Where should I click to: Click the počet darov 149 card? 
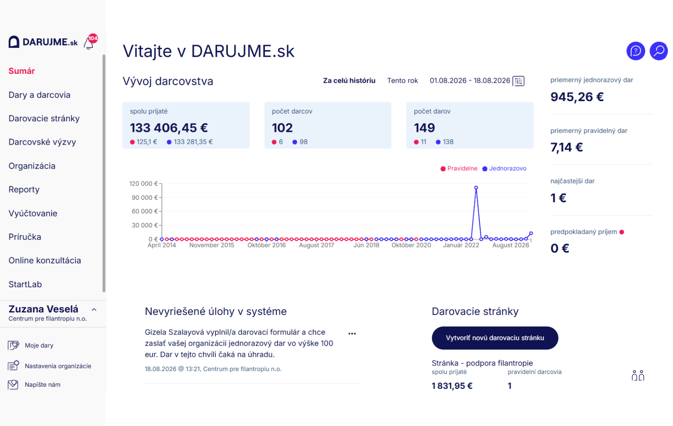[470, 125]
